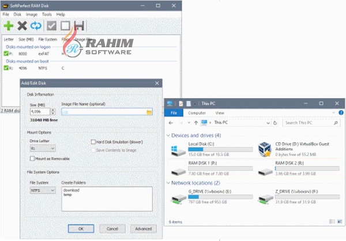Click the File System column header
346x241 pixels.
tap(48, 39)
